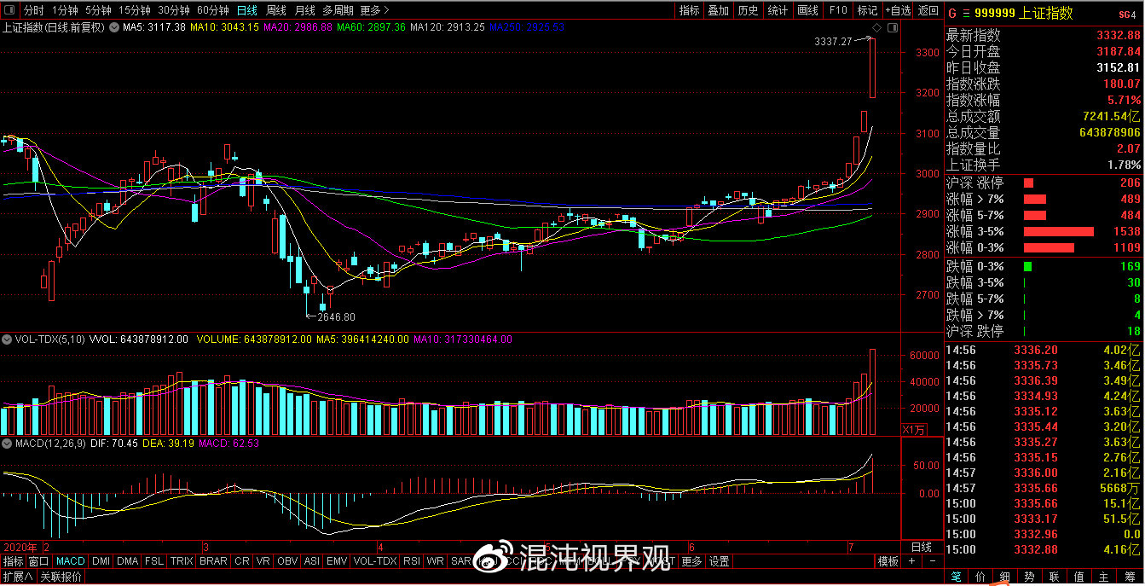Open the 多周期 multi-period view

[x=338, y=10]
